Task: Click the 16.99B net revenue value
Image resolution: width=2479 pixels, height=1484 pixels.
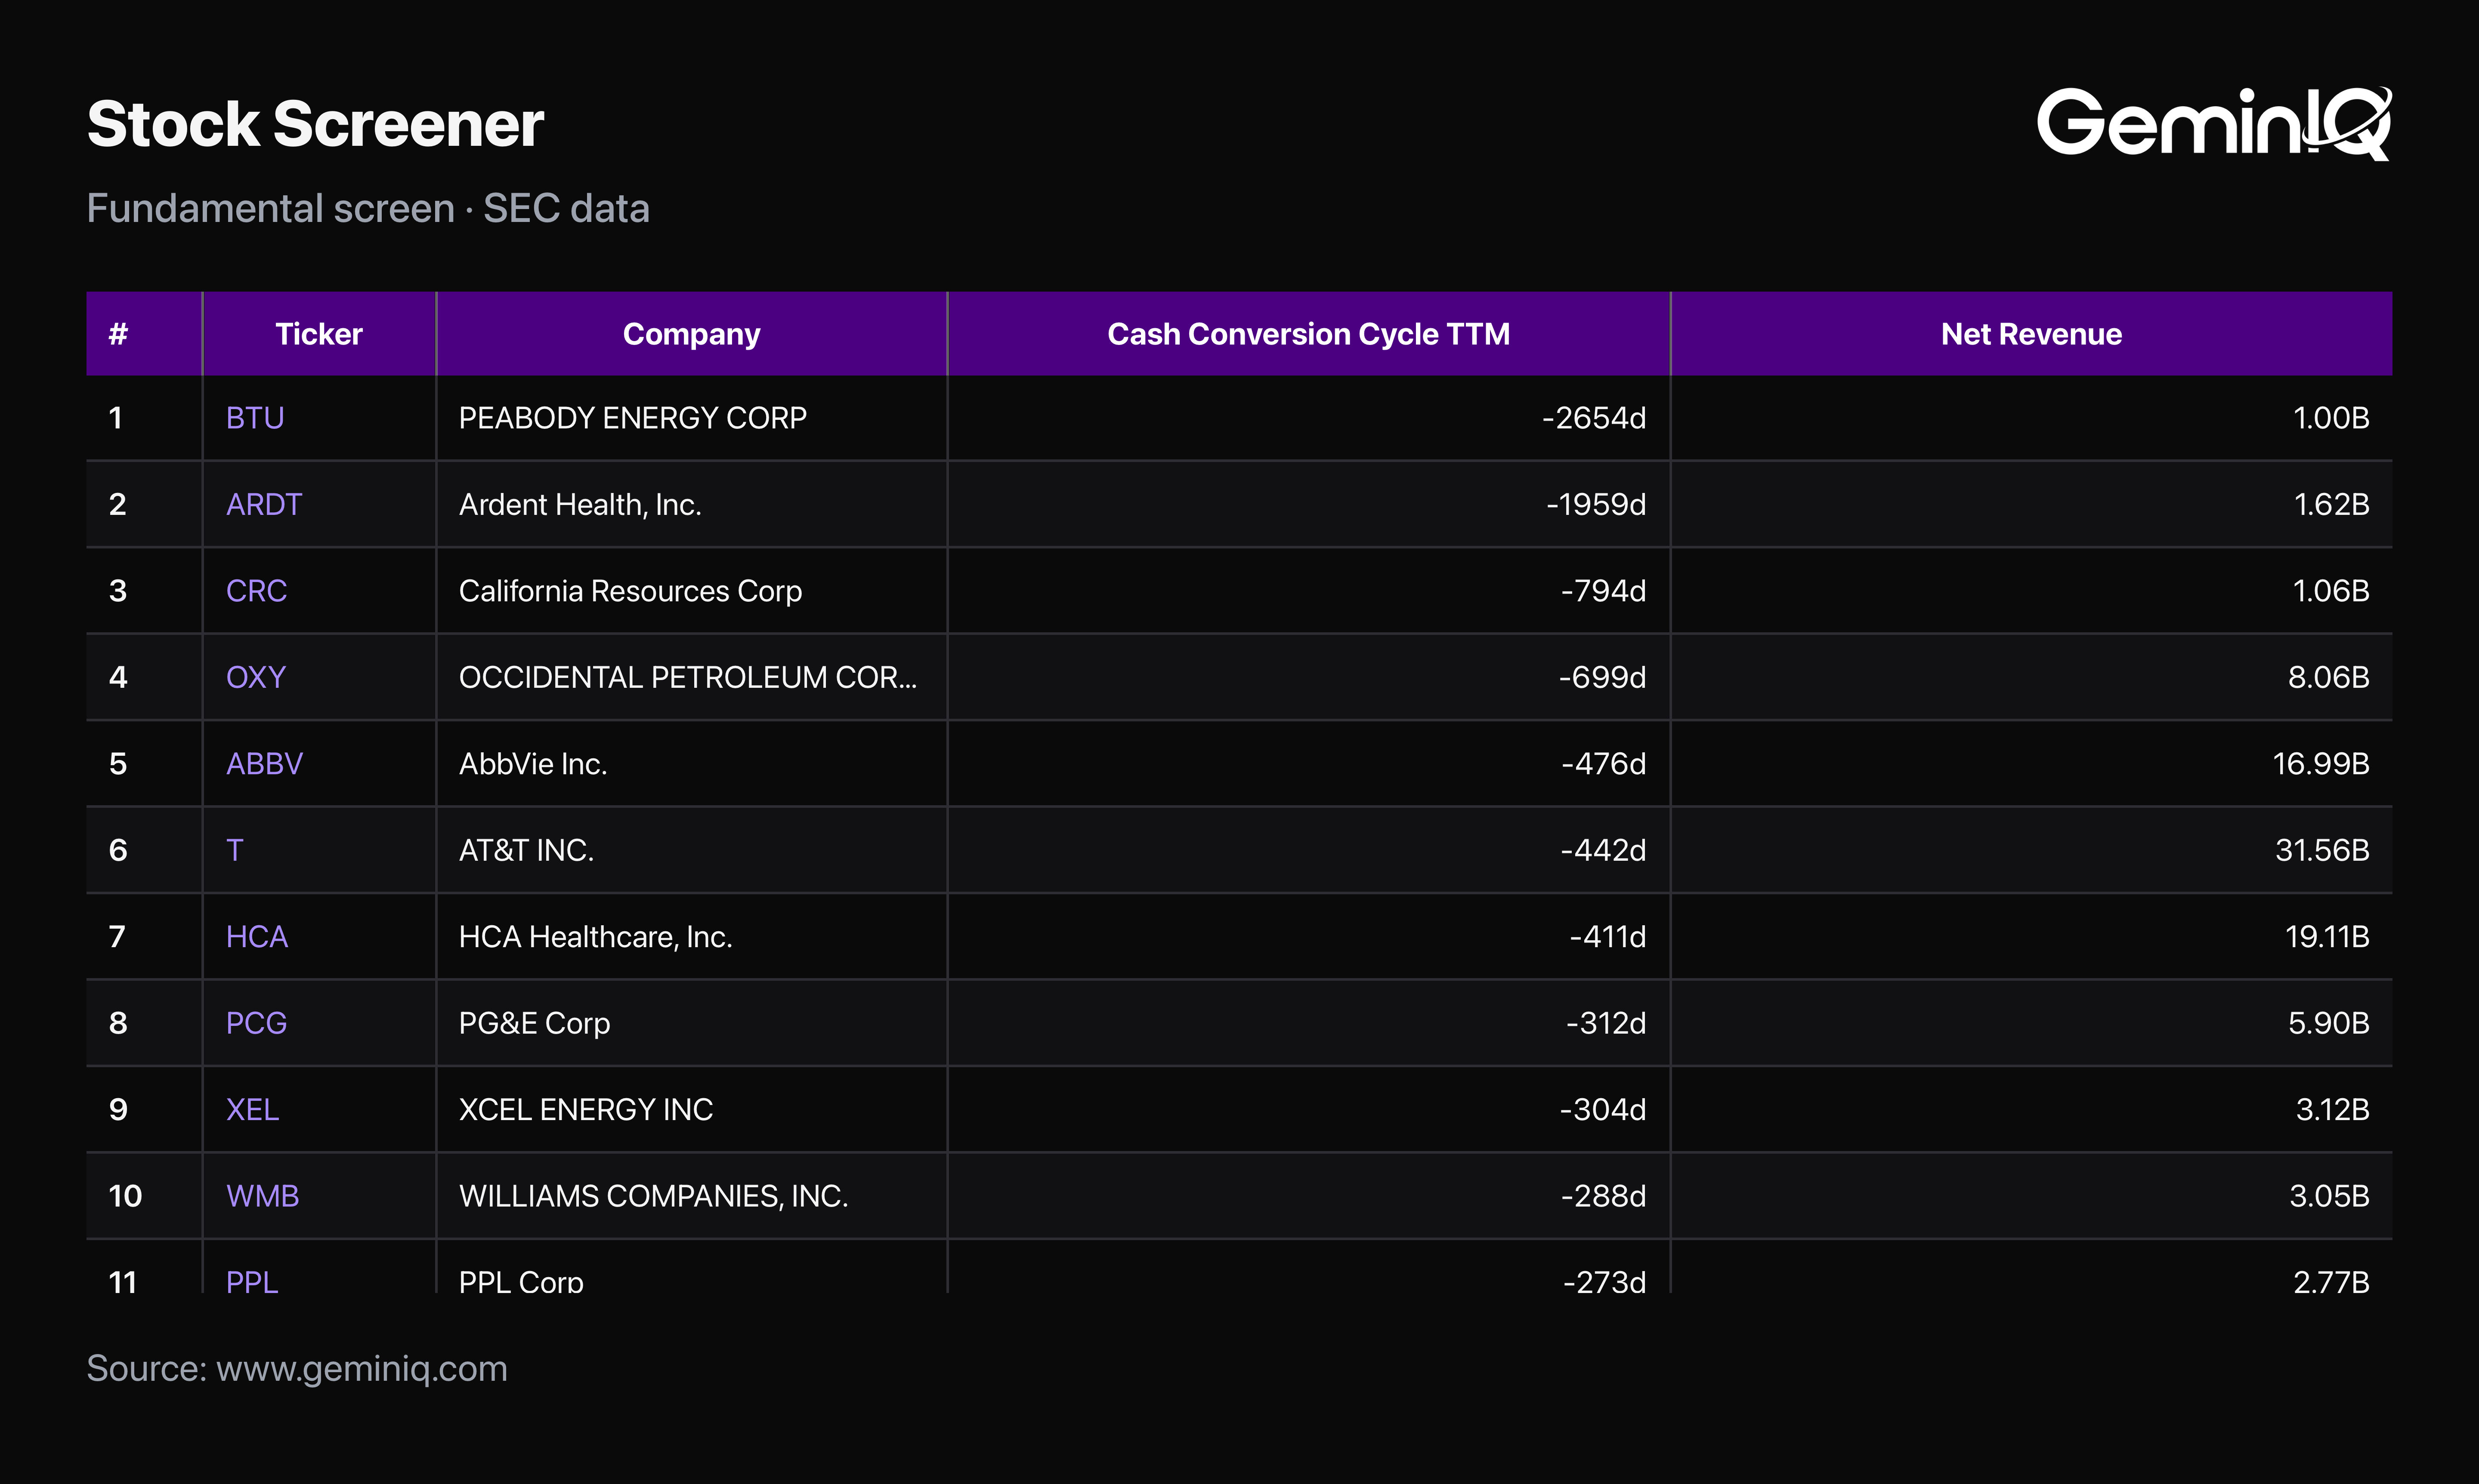Action: click(x=2321, y=764)
